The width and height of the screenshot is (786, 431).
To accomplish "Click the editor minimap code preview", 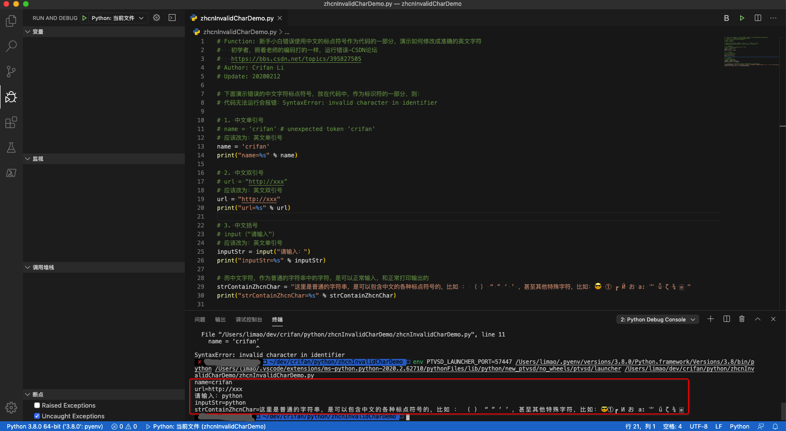I will tap(751, 51).
